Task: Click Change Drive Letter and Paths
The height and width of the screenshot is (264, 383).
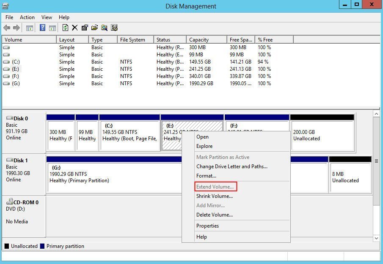Action: [231, 167]
